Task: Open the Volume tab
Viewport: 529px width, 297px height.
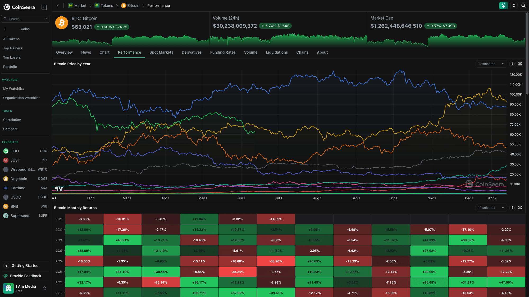Action: [x=251, y=52]
